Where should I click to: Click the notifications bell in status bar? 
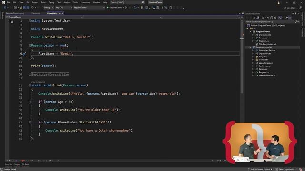coord(301,169)
